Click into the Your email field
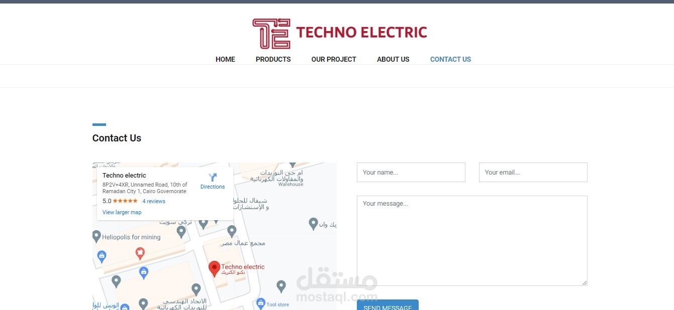The image size is (674, 310). pos(533,172)
